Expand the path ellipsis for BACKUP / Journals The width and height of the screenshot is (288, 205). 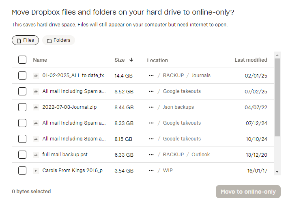[x=151, y=76]
